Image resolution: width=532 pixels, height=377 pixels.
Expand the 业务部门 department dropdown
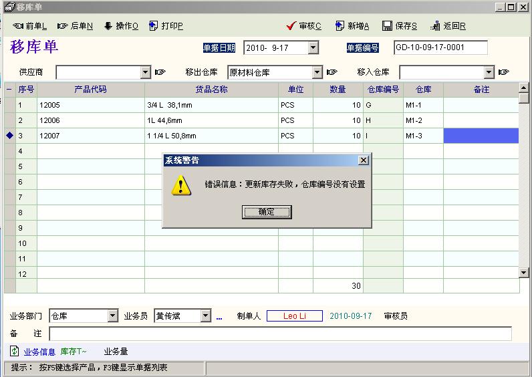click(113, 316)
